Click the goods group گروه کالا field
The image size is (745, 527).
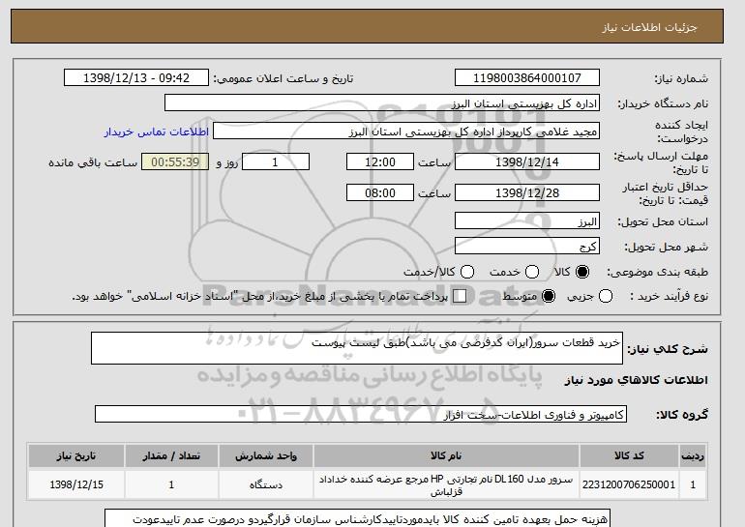[x=361, y=414]
